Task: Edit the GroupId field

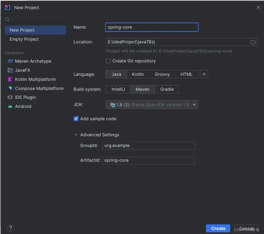Action: tap(149, 146)
